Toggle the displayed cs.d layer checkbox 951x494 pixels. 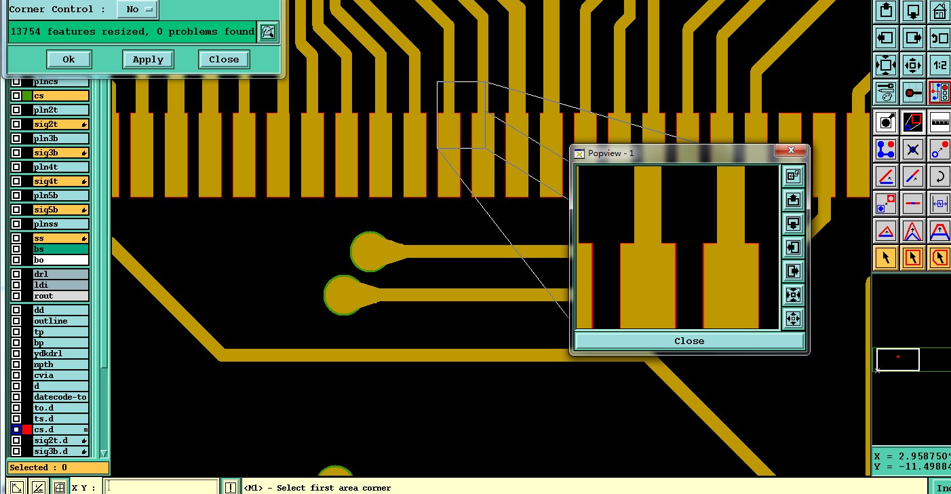pos(16,430)
